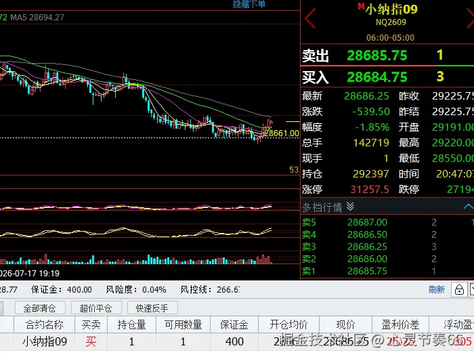The width and height of the screenshot is (474, 359).
Task: Select the 卖5 depth row 28687.00
Action: click(387, 222)
